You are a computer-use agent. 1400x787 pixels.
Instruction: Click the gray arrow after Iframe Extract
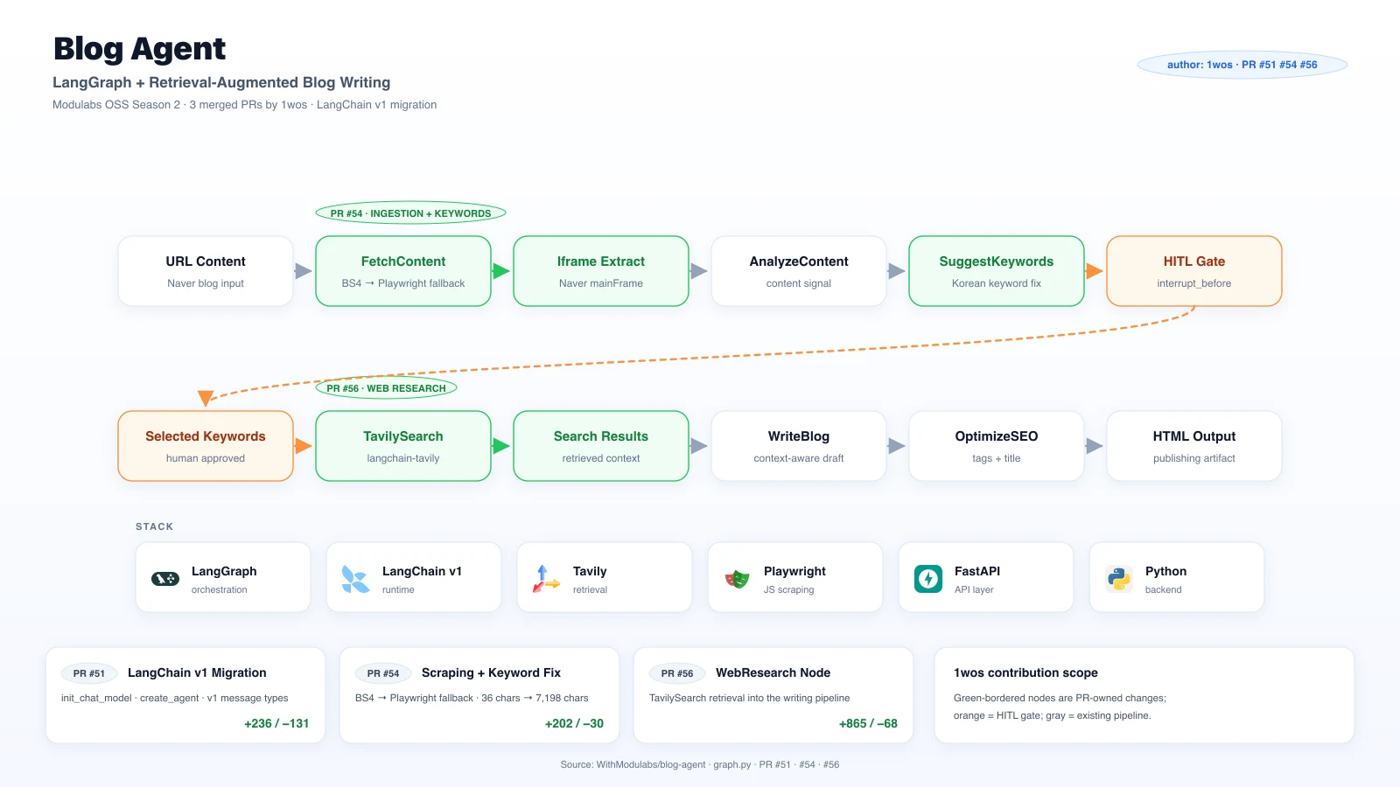tap(698, 271)
